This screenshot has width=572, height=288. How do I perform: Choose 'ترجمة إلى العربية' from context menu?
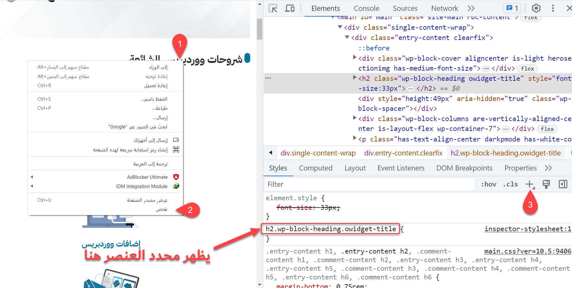coord(105,164)
